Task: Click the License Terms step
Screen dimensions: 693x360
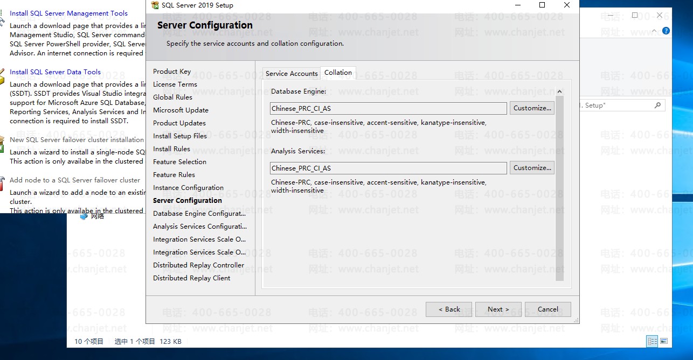Action: pyautogui.click(x=175, y=84)
